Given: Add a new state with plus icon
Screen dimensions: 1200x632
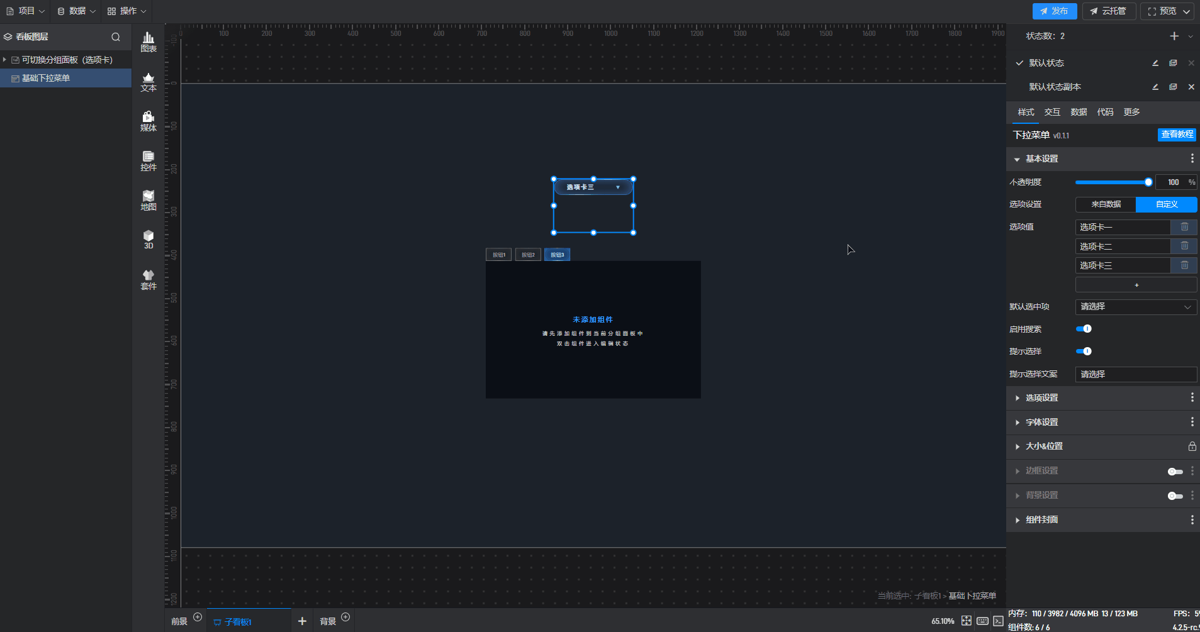Looking at the screenshot, I should pos(1174,36).
